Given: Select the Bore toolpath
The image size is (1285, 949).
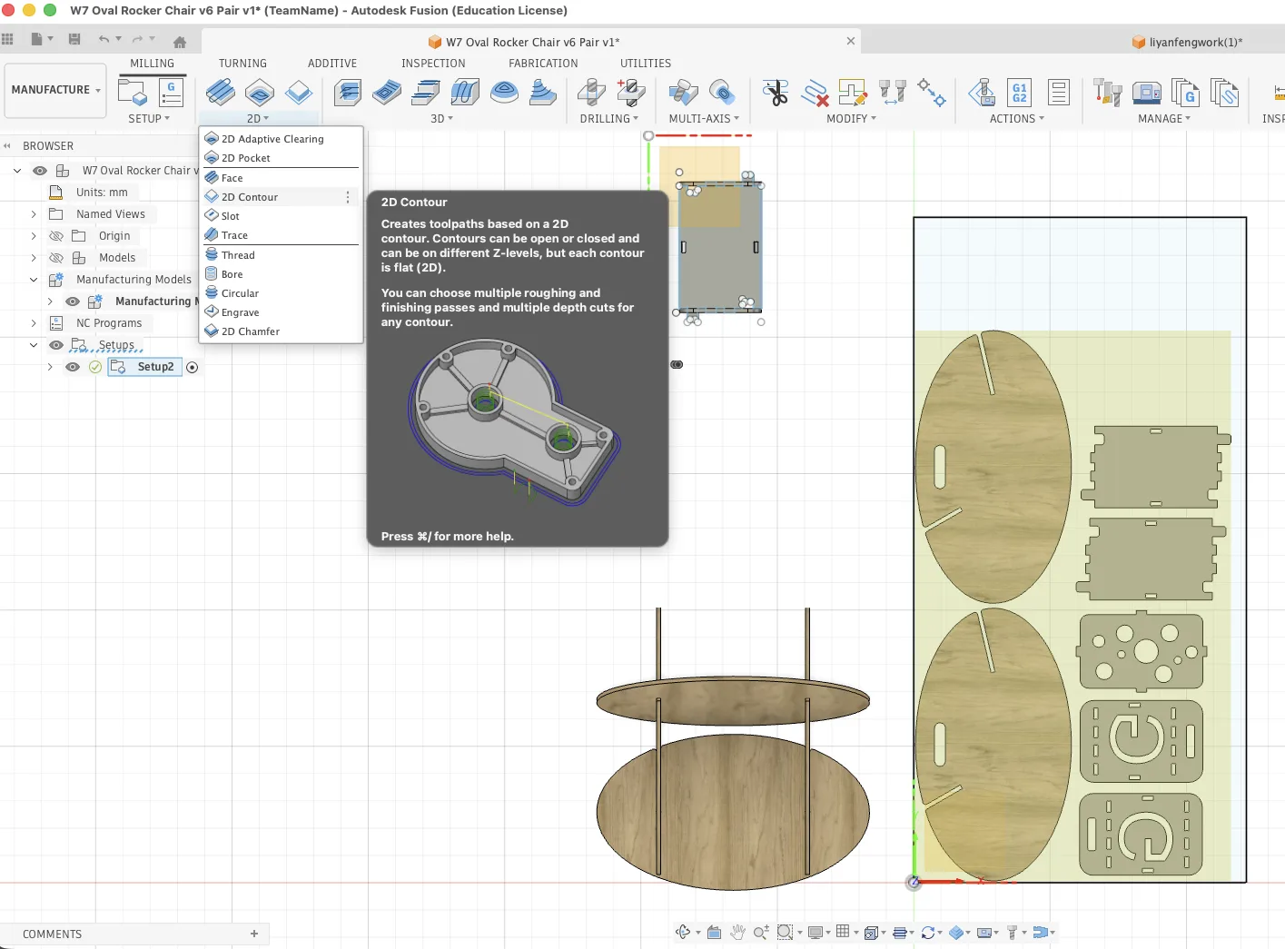Looking at the screenshot, I should tap(231, 273).
